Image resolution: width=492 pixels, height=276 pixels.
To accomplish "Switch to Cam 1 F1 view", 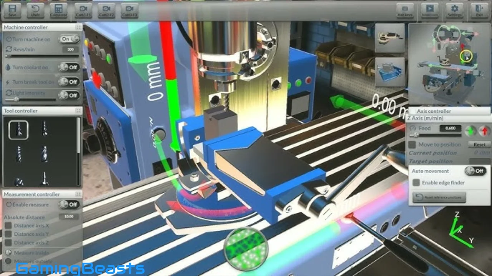I will click(x=83, y=11).
